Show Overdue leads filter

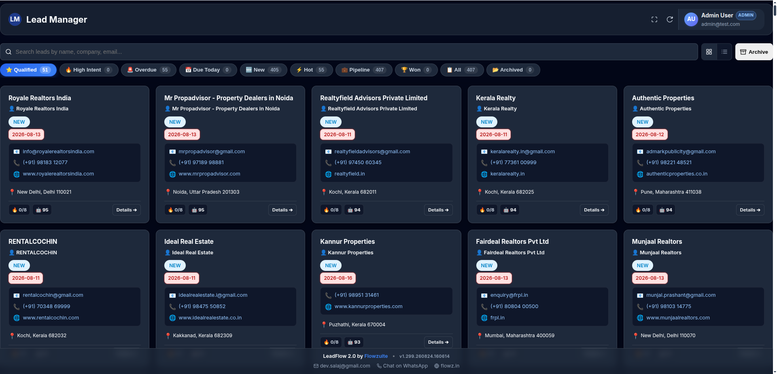(149, 70)
